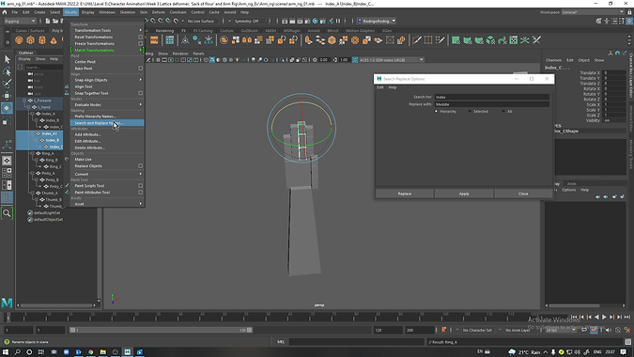Open Replace Objects option box

click(141, 165)
